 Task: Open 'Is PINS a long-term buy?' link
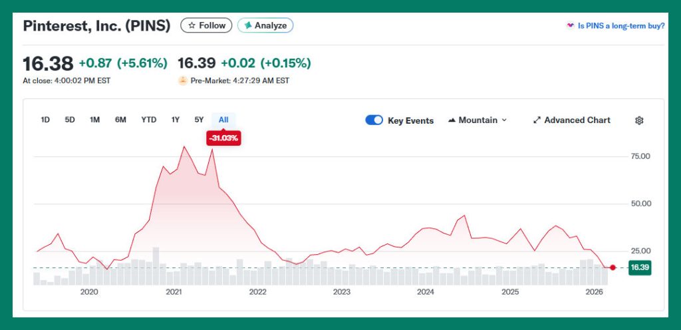621,25
